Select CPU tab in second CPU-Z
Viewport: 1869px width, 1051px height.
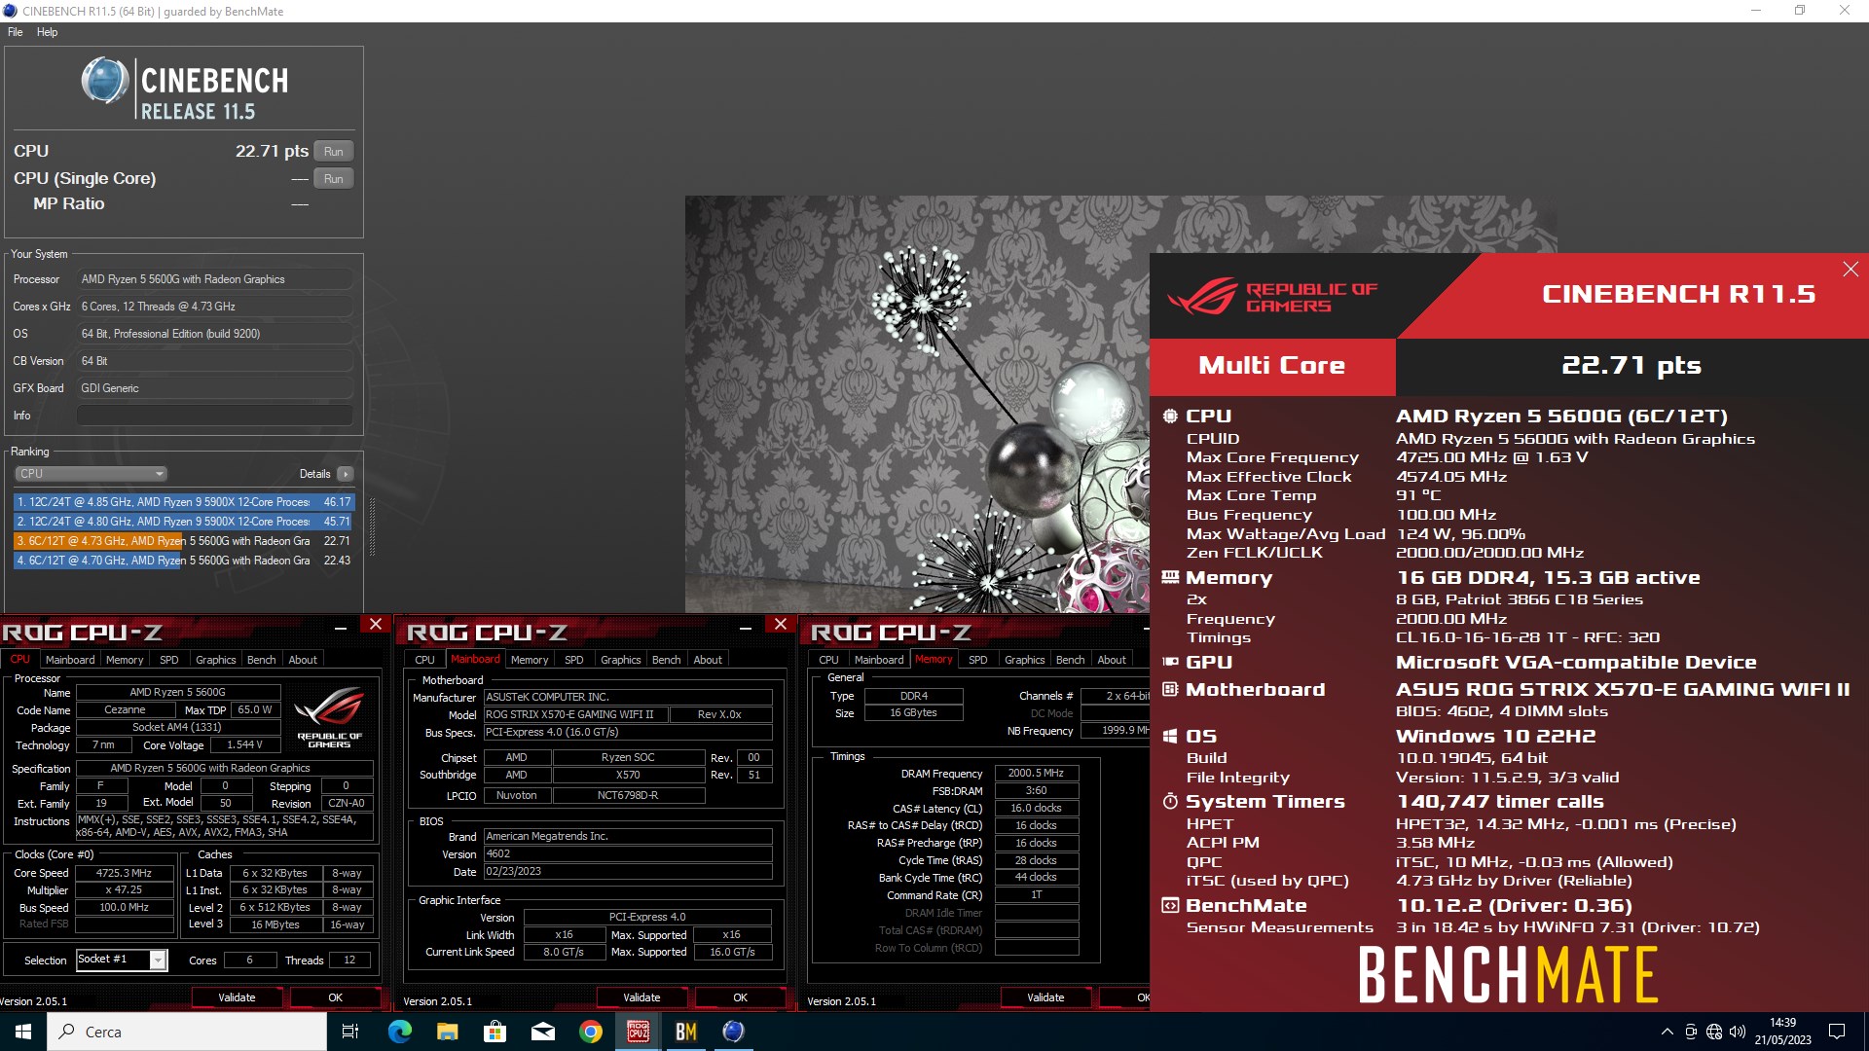pos(425,660)
